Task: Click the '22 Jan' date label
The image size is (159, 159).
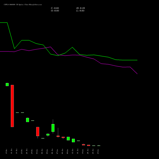Action: pyautogui.click(x=93, y=151)
